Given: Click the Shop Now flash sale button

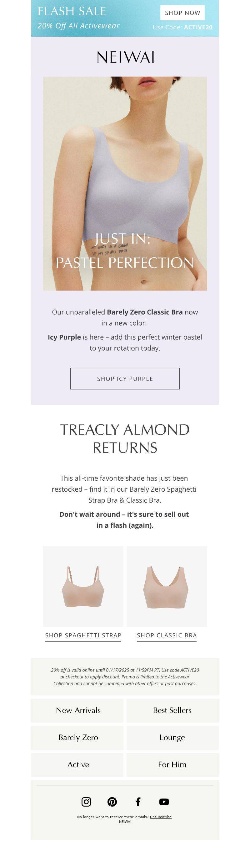Looking at the screenshot, I should 182,13.
